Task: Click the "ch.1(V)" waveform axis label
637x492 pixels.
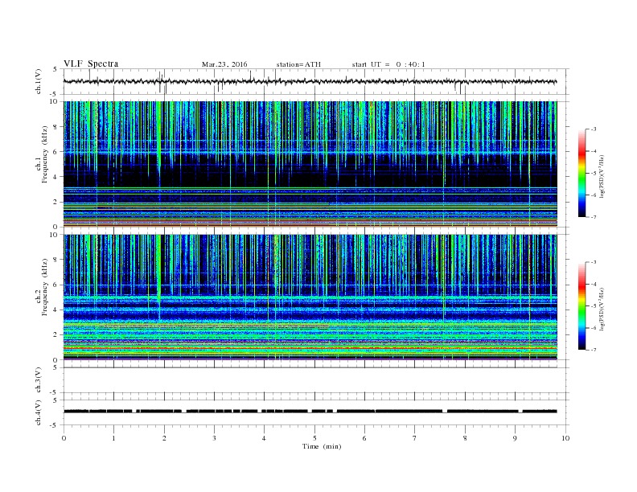Action: [x=39, y=81]
